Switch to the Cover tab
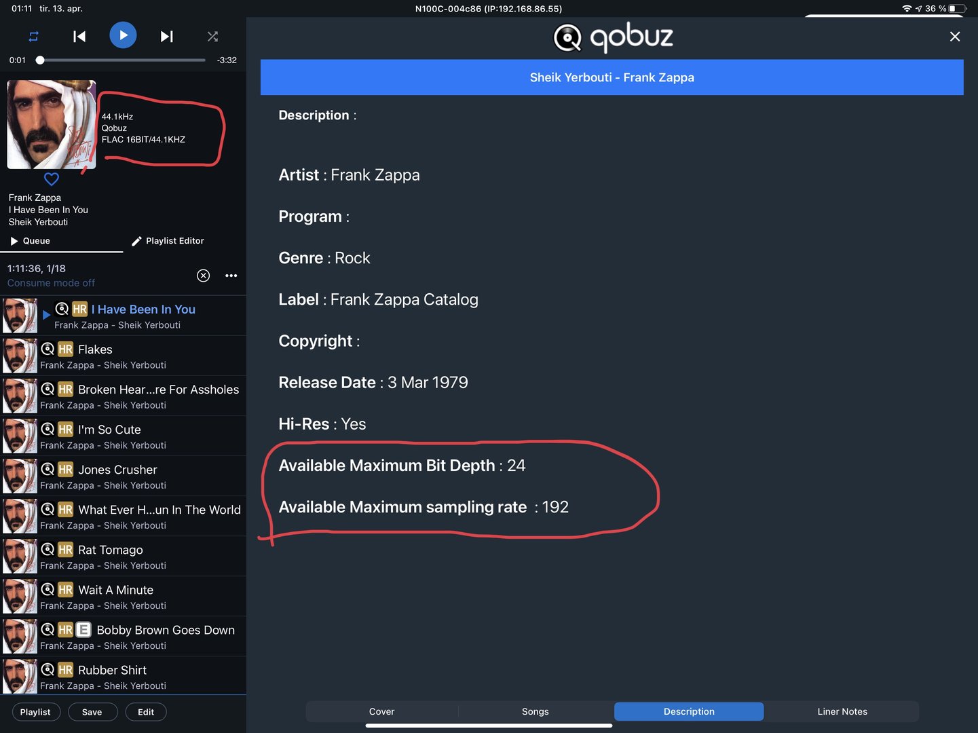The height and width of the screenshot is (733, 978). coord(382,711)
